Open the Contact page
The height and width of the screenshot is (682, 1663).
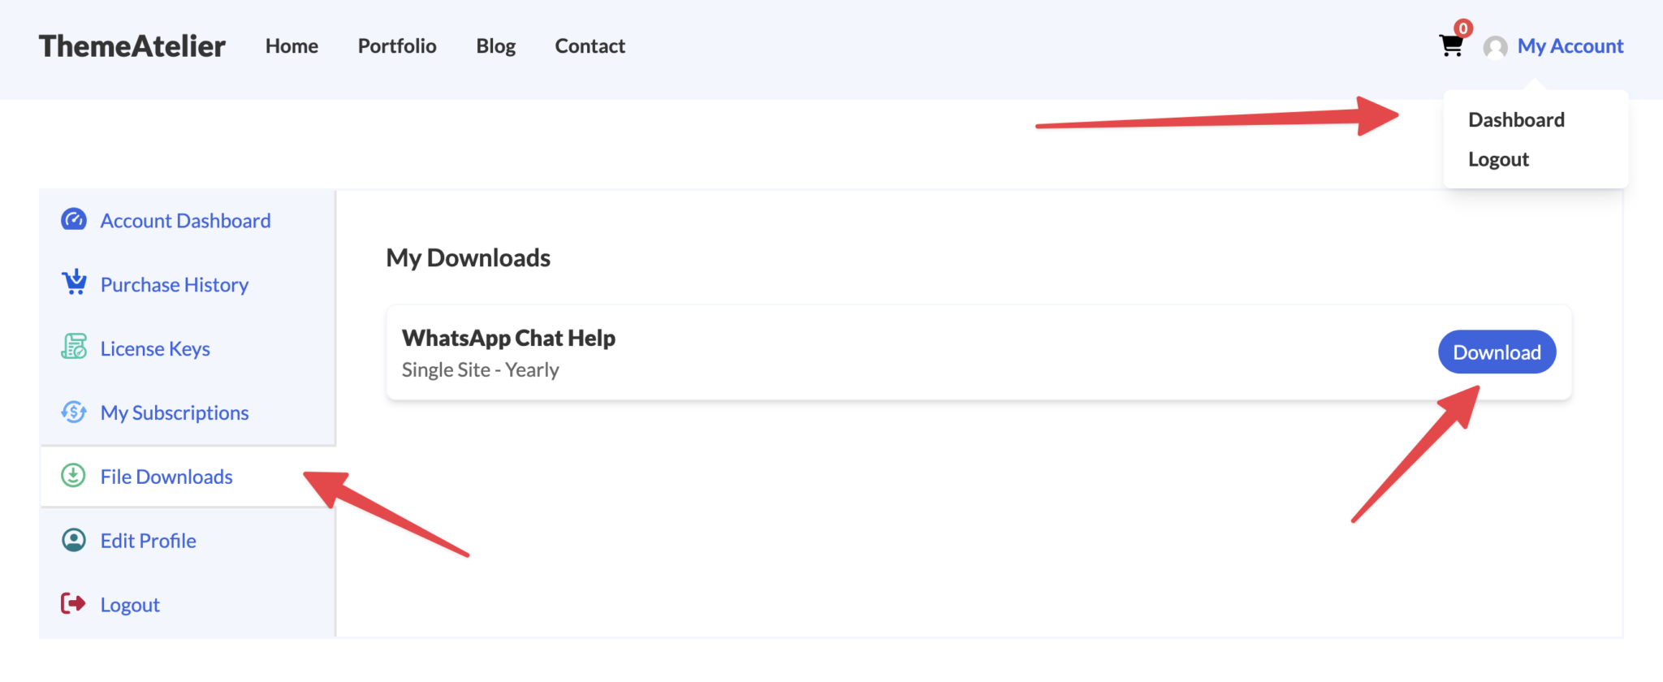(x=590, y=46)
